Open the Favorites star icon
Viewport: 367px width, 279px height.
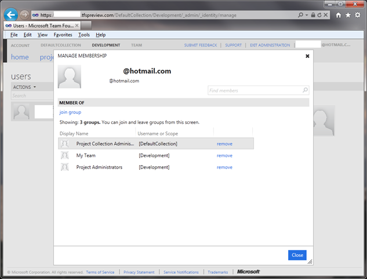click(348, 15)
